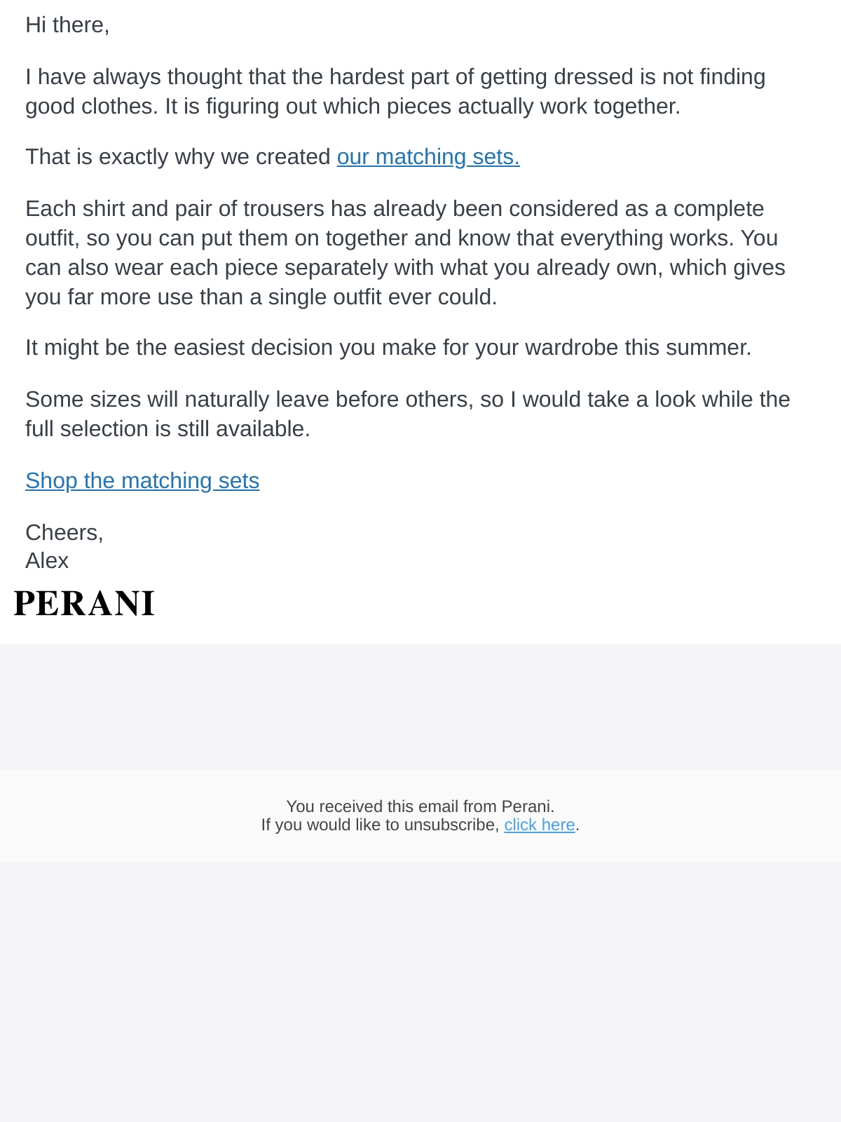Click "You received this email from Perani." text
This screenshot has width=841, height=1122.
(x=420, y=806)
